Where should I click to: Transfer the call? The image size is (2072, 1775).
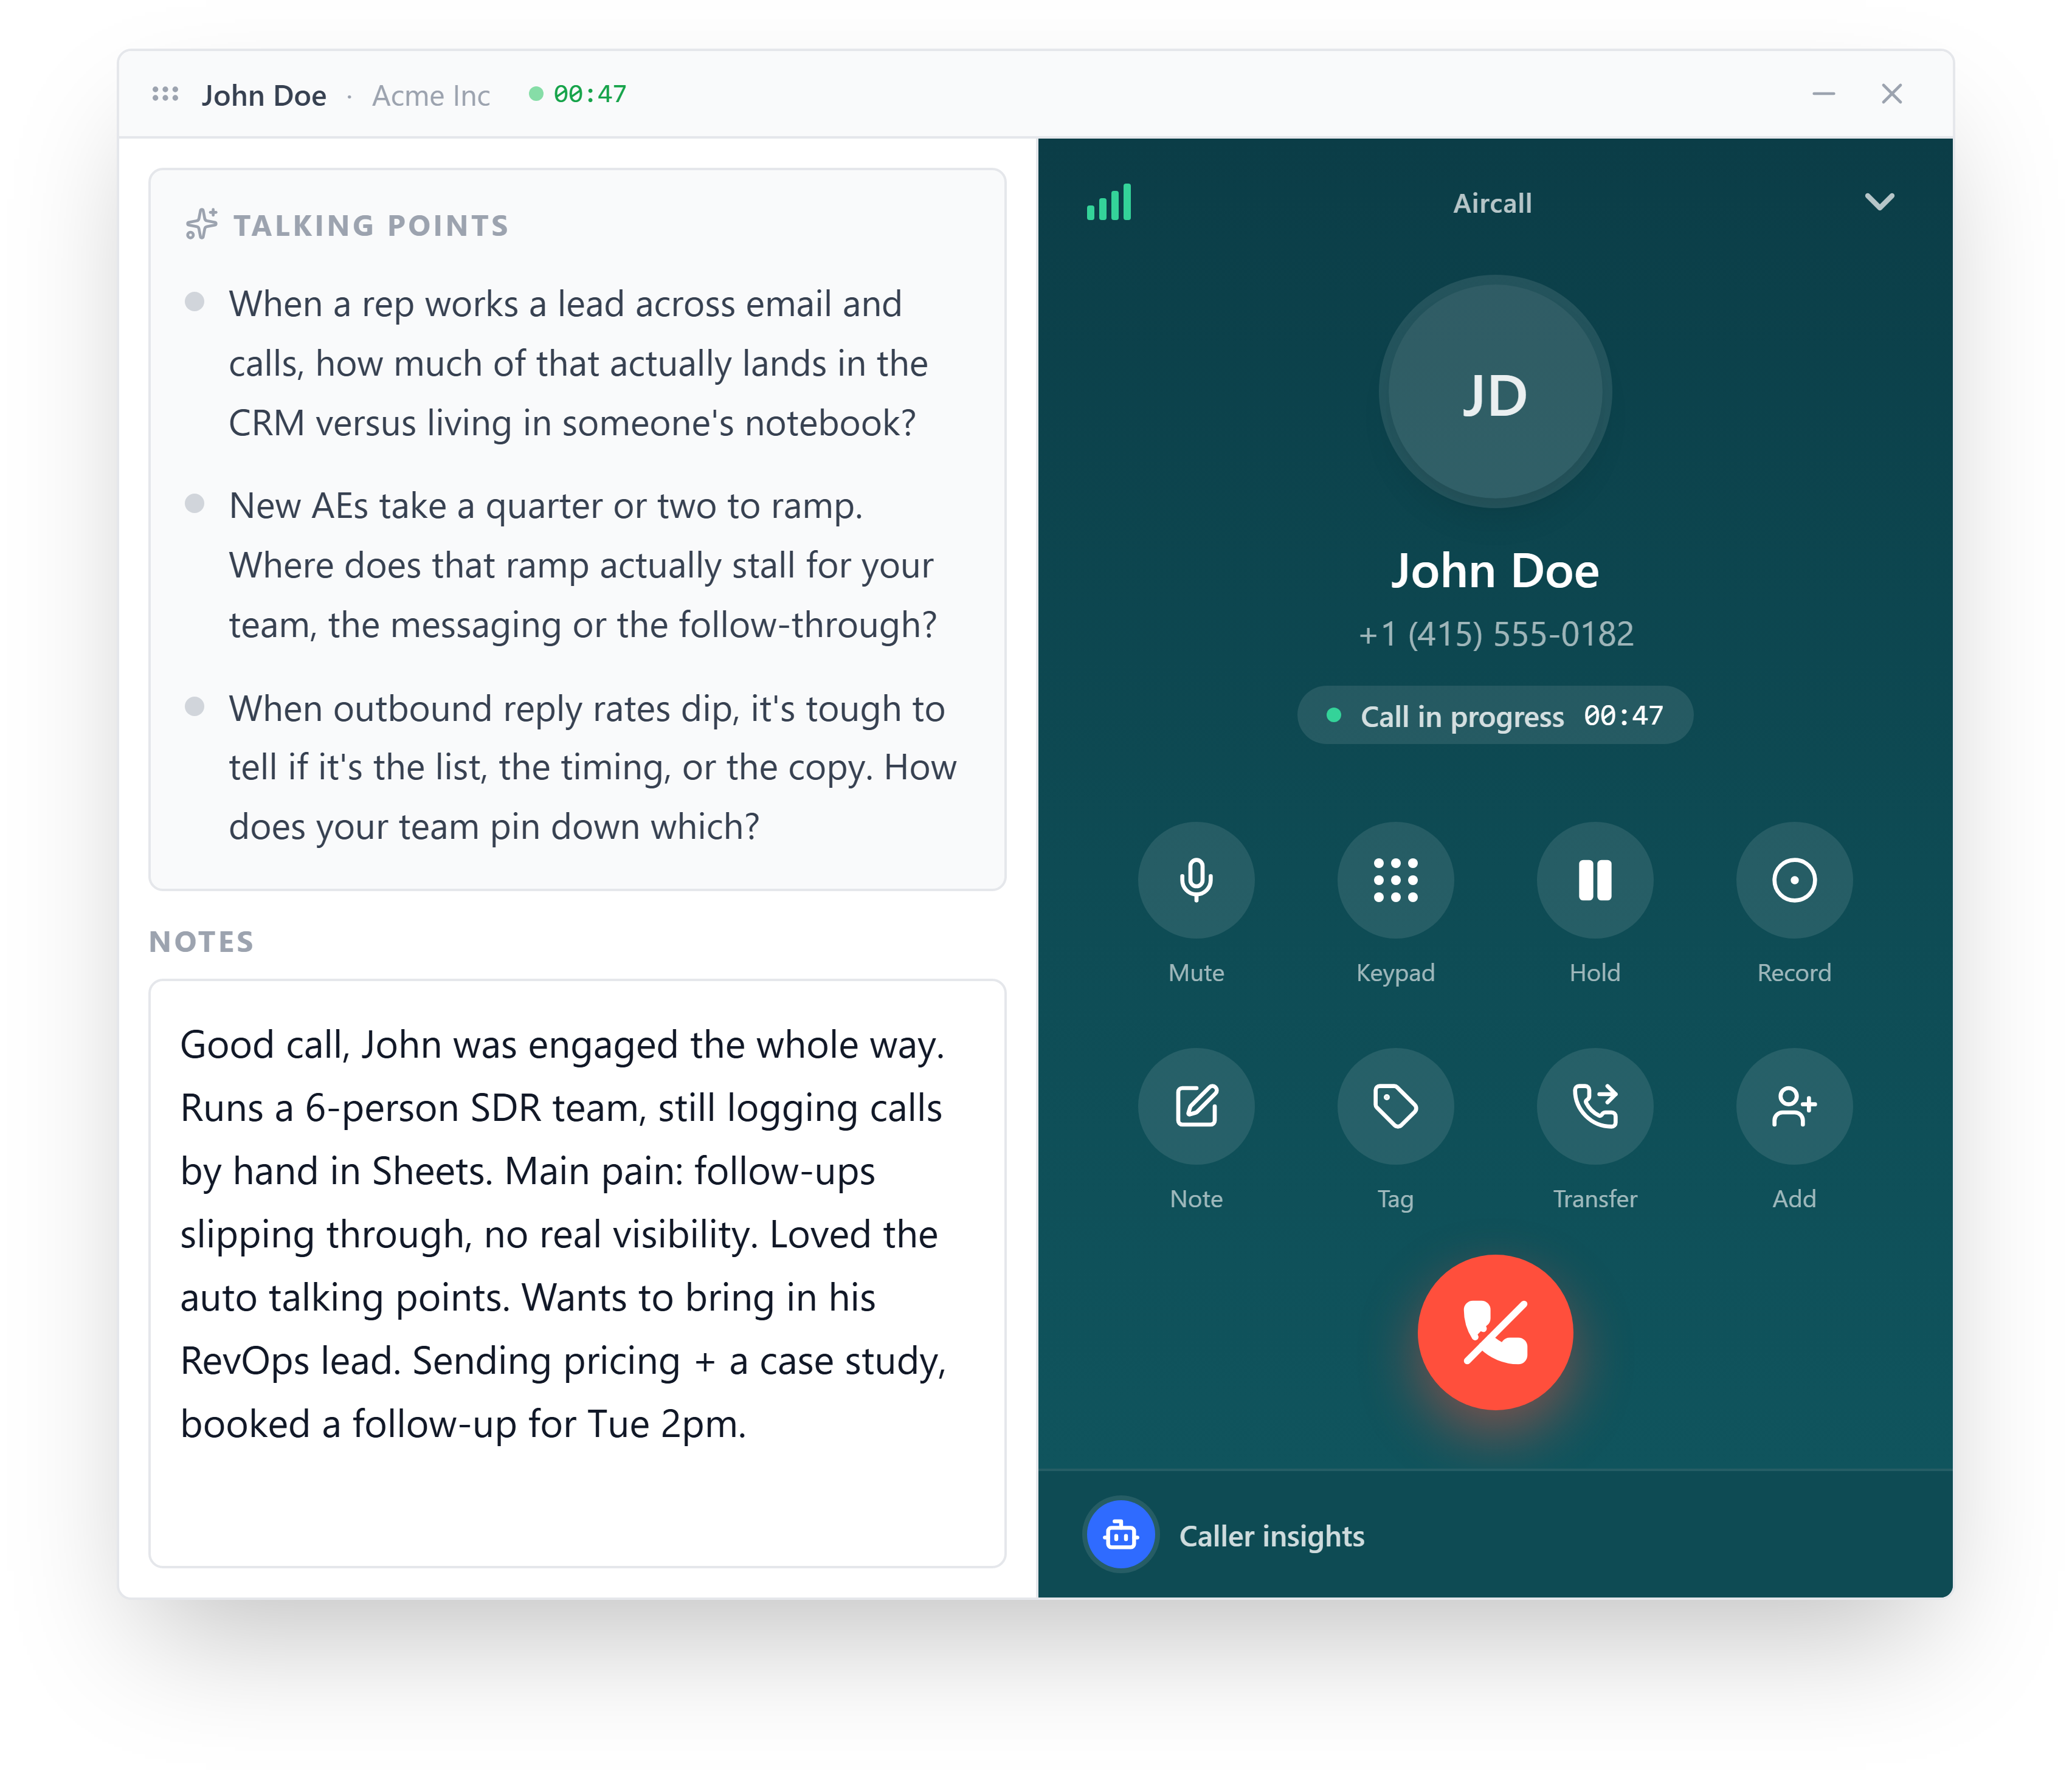point(1595,1106)
